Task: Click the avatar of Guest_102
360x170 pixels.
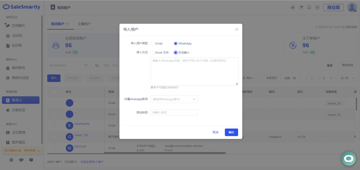Action: (69, 137)
